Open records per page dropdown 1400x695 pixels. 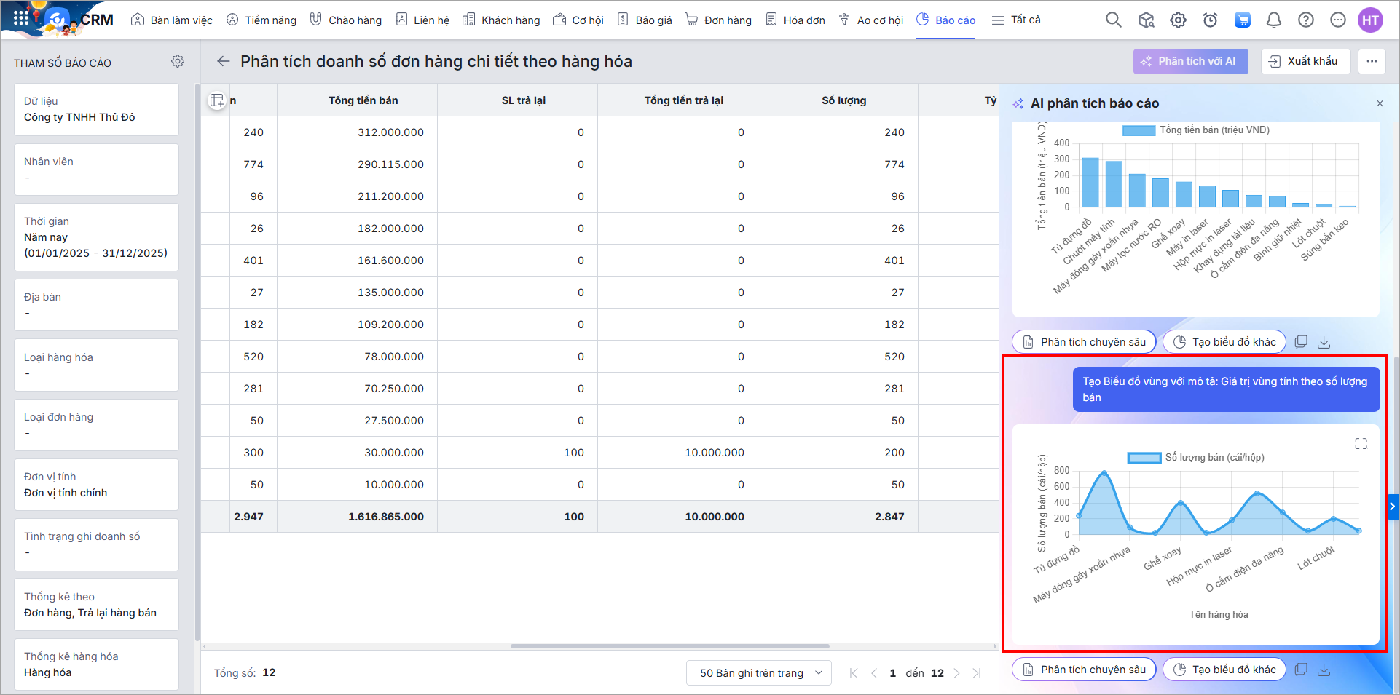[x=758, y=673]
